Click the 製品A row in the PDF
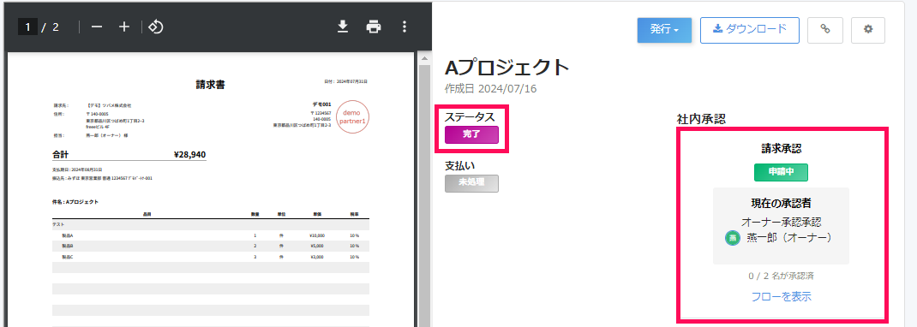 tap(211, 235)
